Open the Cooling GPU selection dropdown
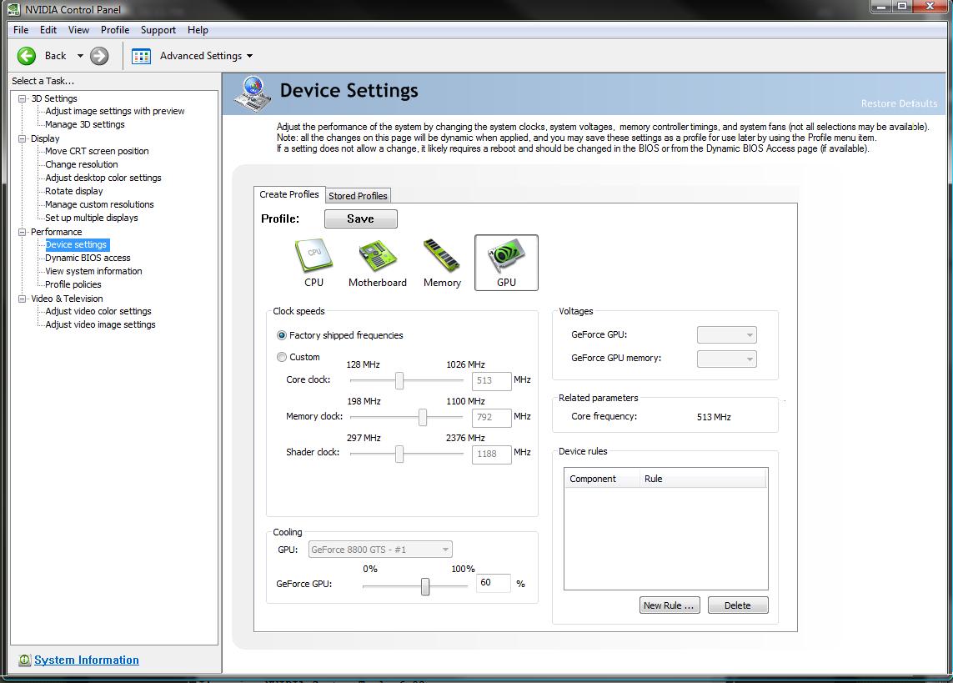Viewport: 953px width, 683px height. pyautogui.click(x=380, y=550)
